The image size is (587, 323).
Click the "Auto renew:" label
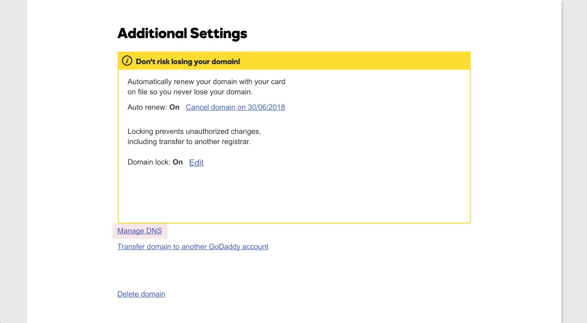pos(147,107)
